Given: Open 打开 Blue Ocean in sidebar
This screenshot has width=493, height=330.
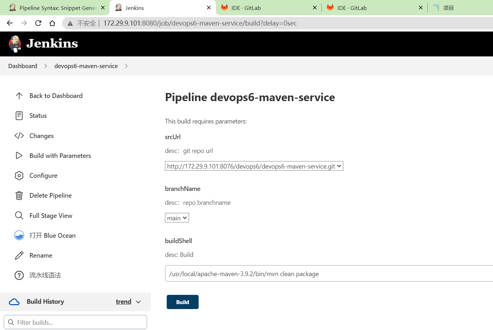Looking at the screenshot, I should point(52,236).
